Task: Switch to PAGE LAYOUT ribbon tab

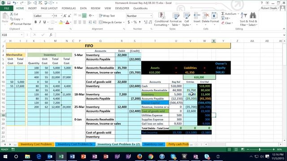Action: [x=49, y=8]
